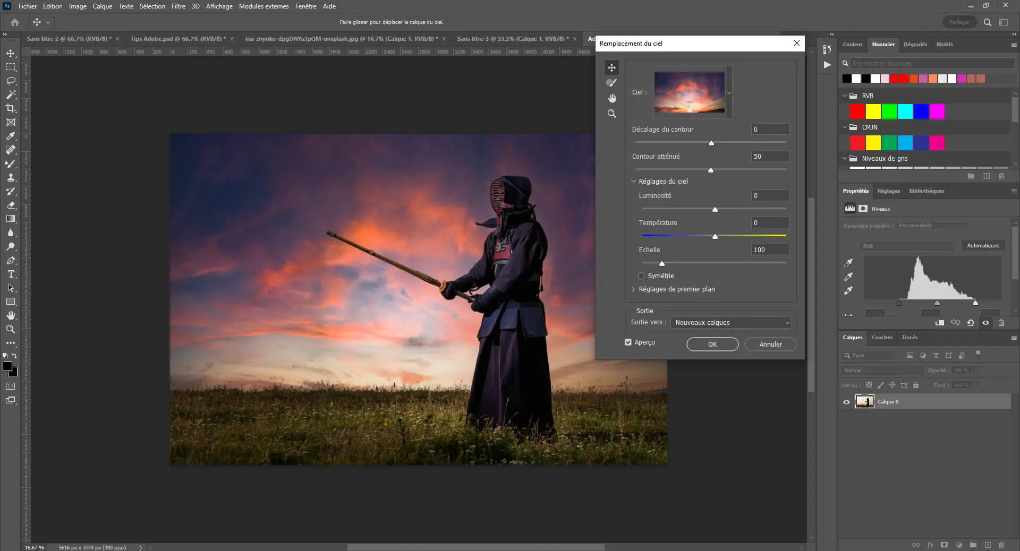
Task: Select the Eyedropper tool in toolbar
Action: click(11, 136)
